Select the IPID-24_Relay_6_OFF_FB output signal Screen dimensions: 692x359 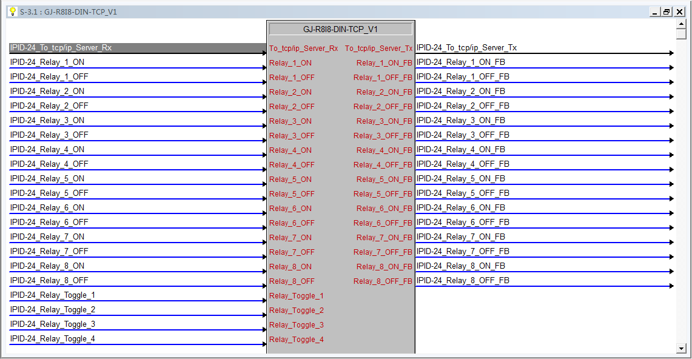point(544,223)
